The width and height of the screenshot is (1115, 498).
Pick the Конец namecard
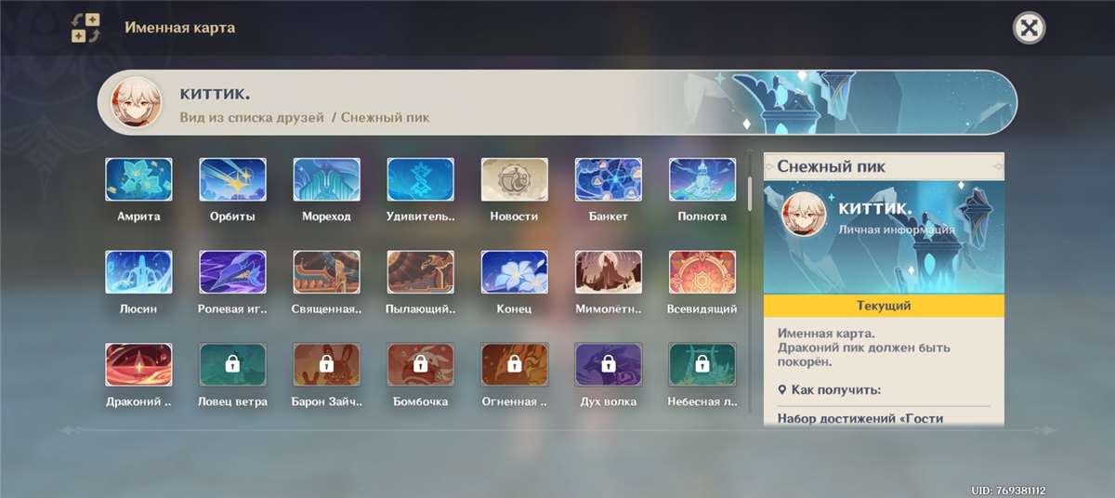tap(514, 272)
